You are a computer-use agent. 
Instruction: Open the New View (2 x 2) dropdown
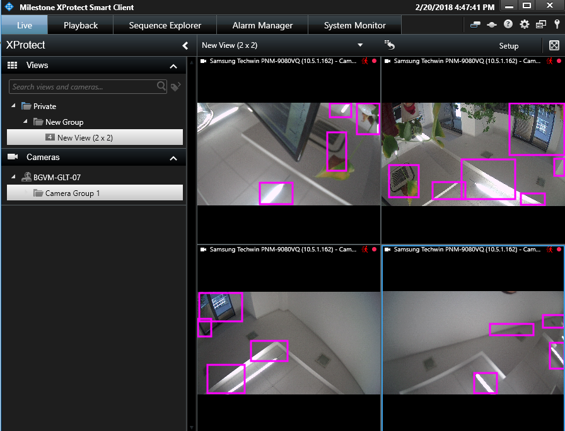(x=360, y=45)
